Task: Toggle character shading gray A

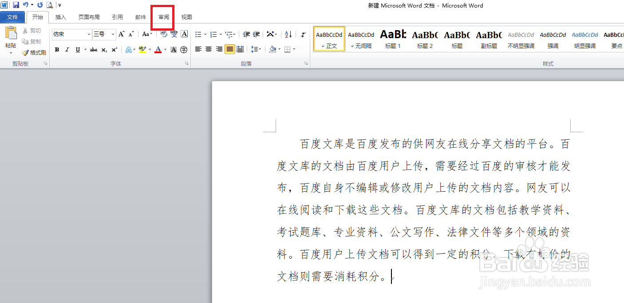Action: [174, 50]
